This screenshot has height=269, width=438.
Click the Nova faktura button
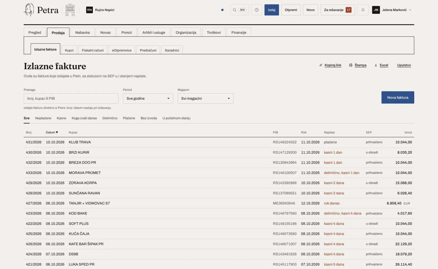[x=398, y=98]
